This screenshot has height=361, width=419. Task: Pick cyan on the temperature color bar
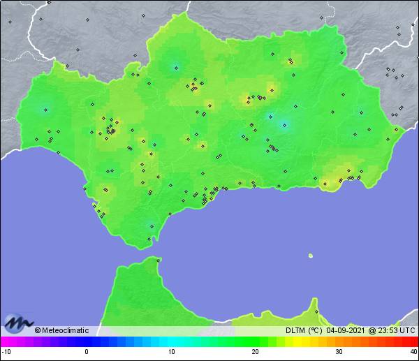click(x=172, y=341)
